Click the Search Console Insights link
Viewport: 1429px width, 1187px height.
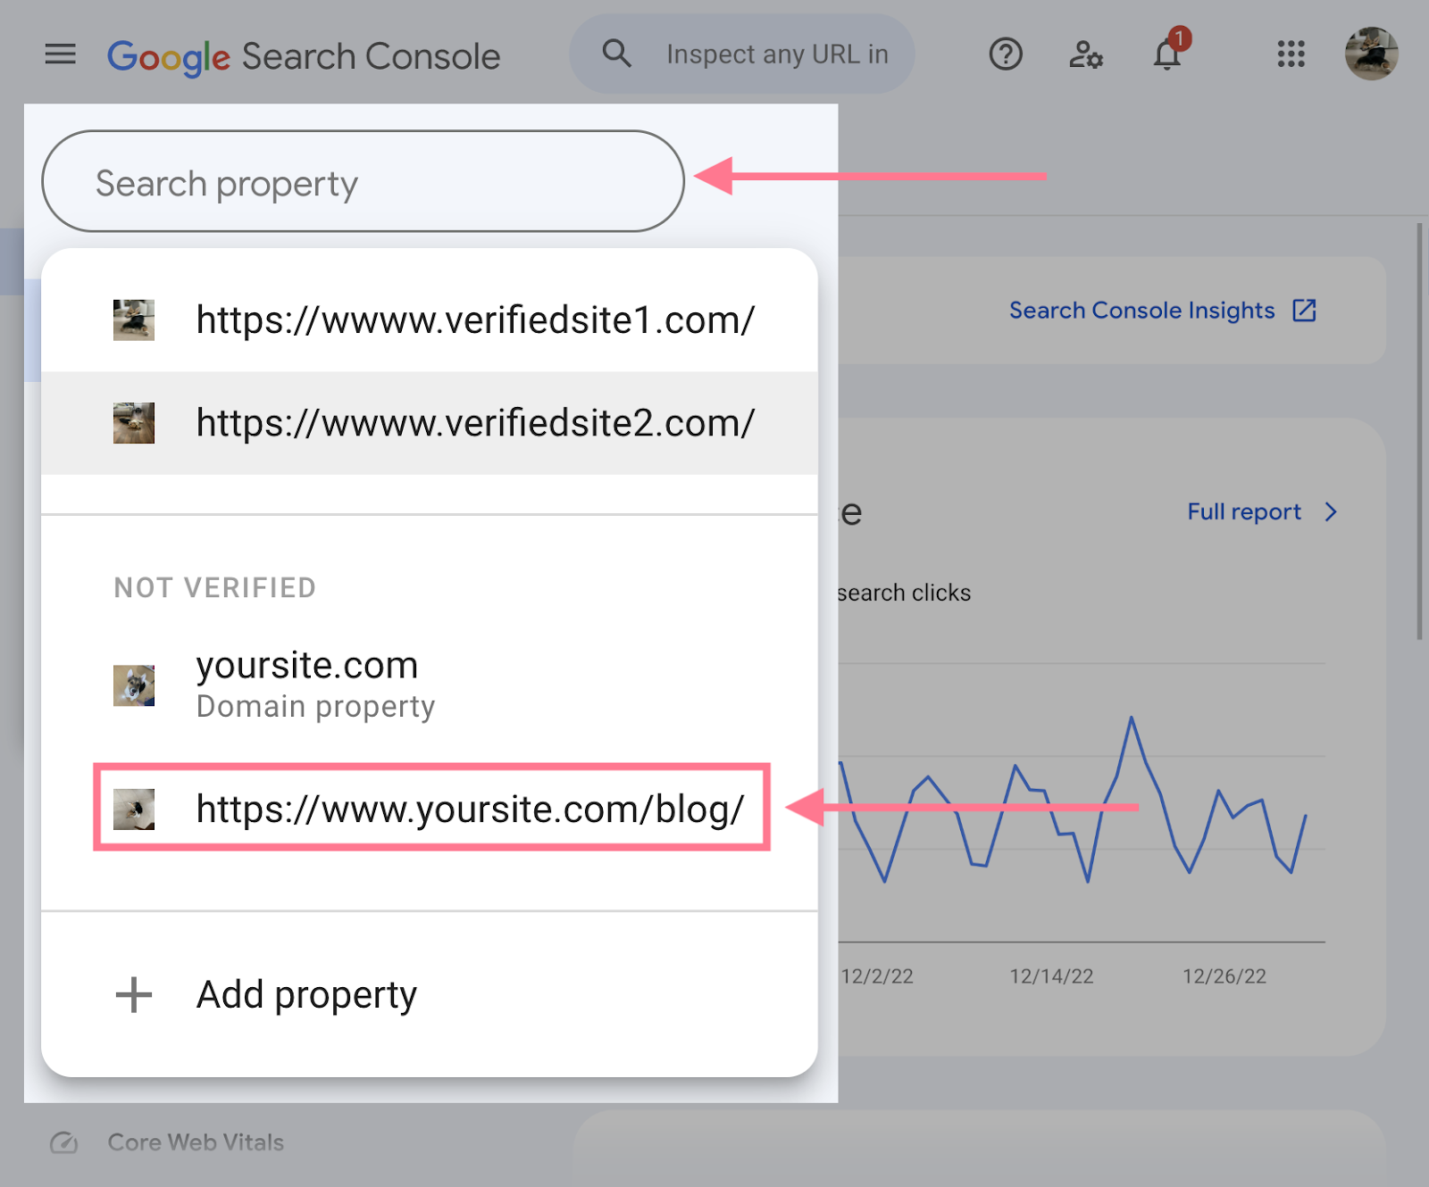[1141, 310]
